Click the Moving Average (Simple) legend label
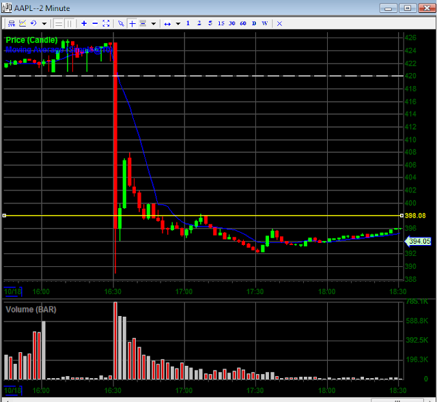The width and height of the screenshot is (437, 402). pyautogui.click(x=59, y=50)
